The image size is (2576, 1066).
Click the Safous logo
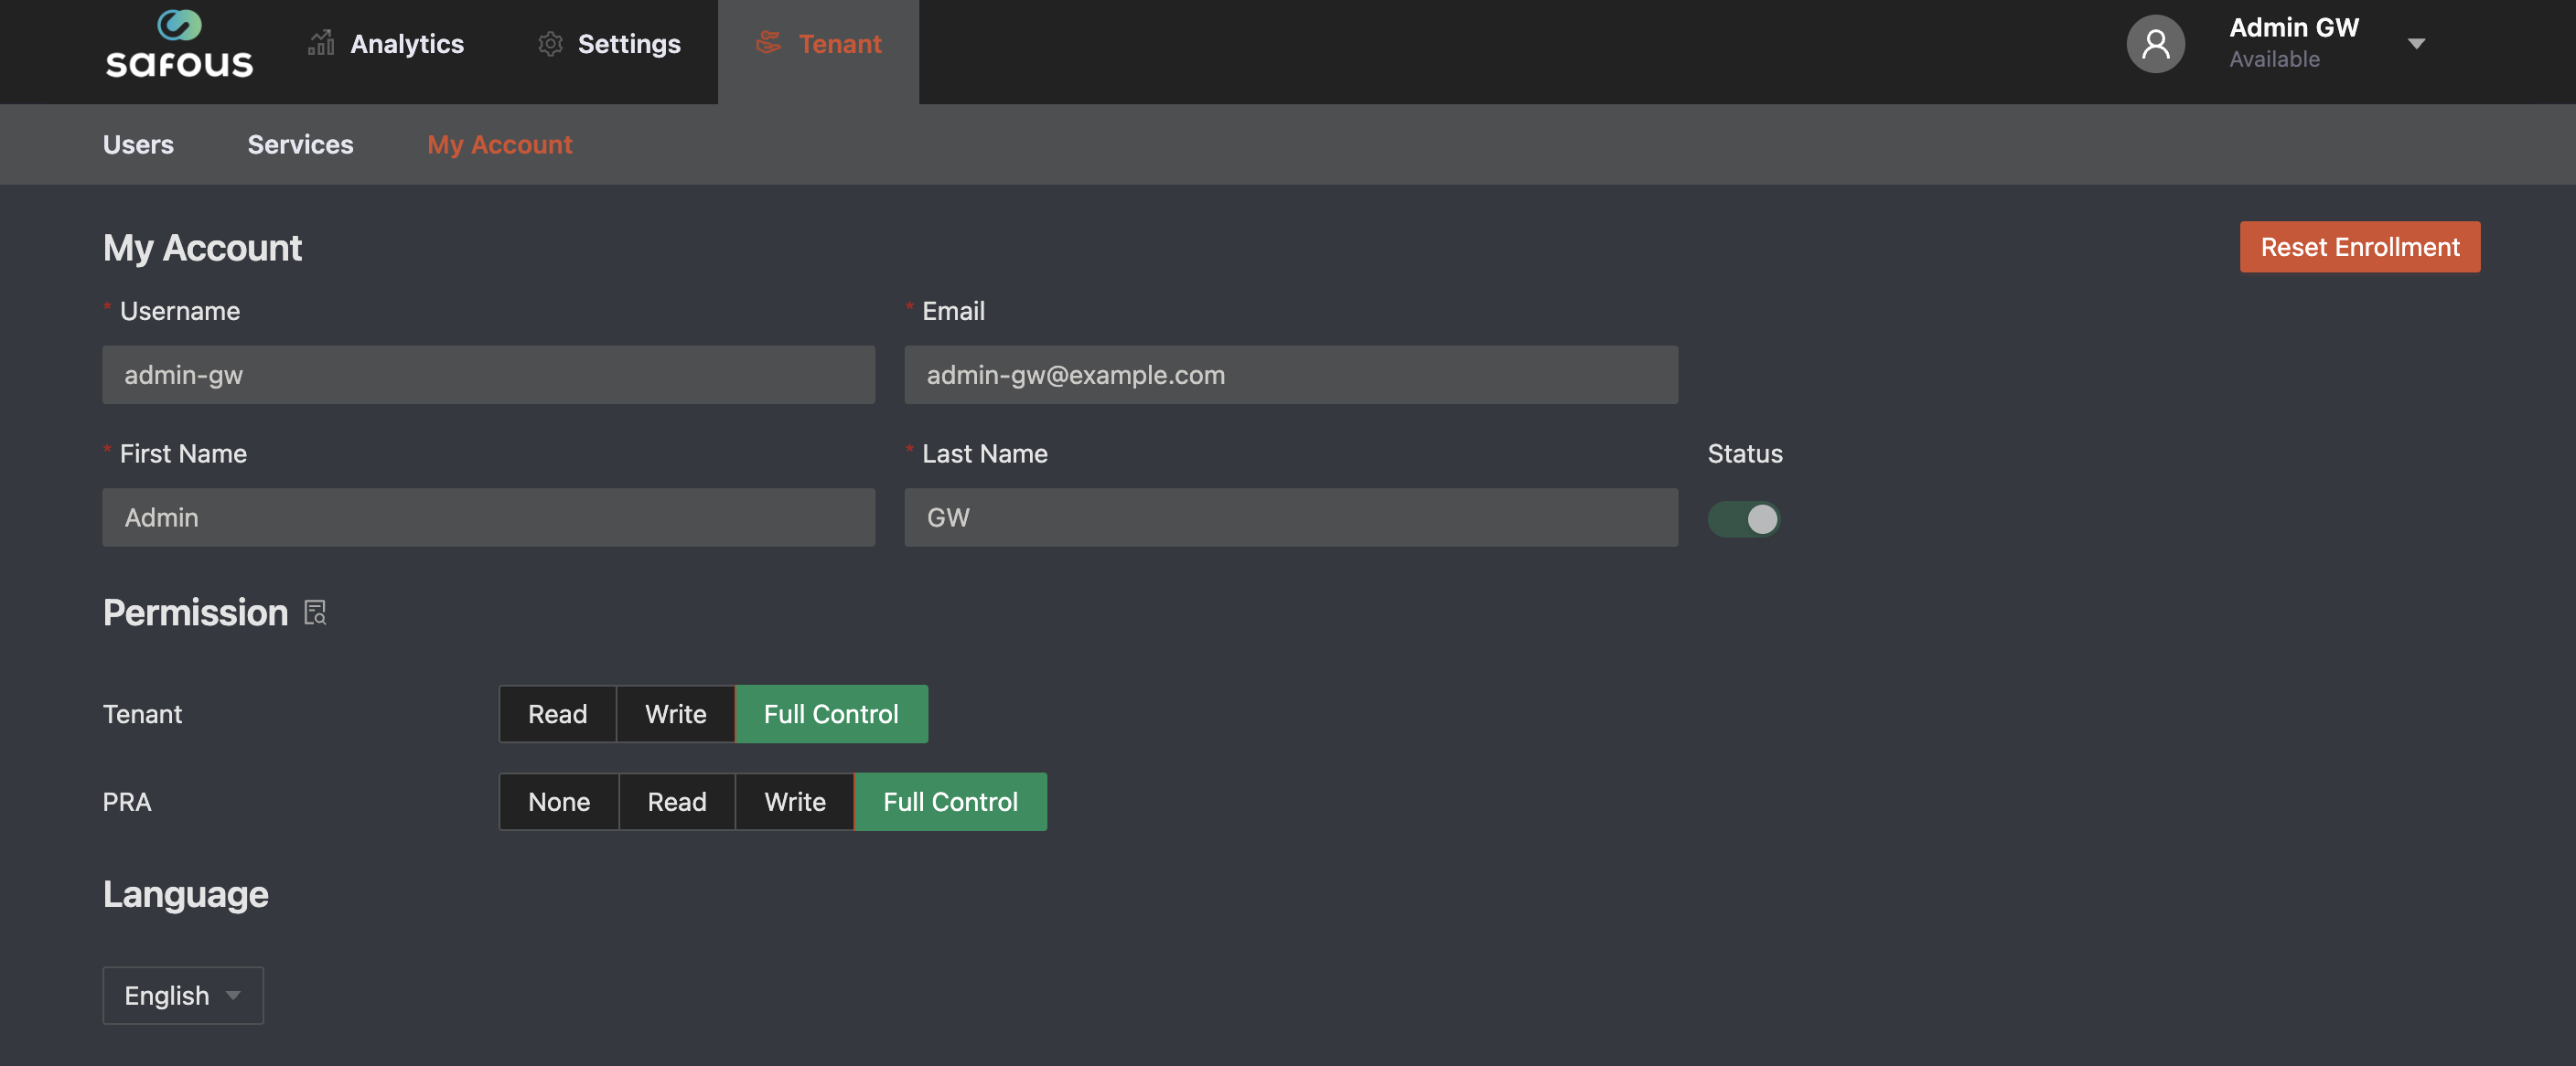click(179, 44)
